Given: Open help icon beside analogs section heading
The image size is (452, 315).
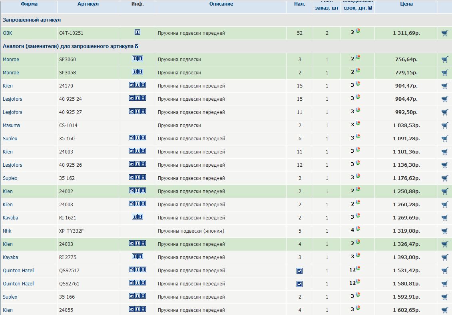Looking at the screenshot, I should [137, 46].
